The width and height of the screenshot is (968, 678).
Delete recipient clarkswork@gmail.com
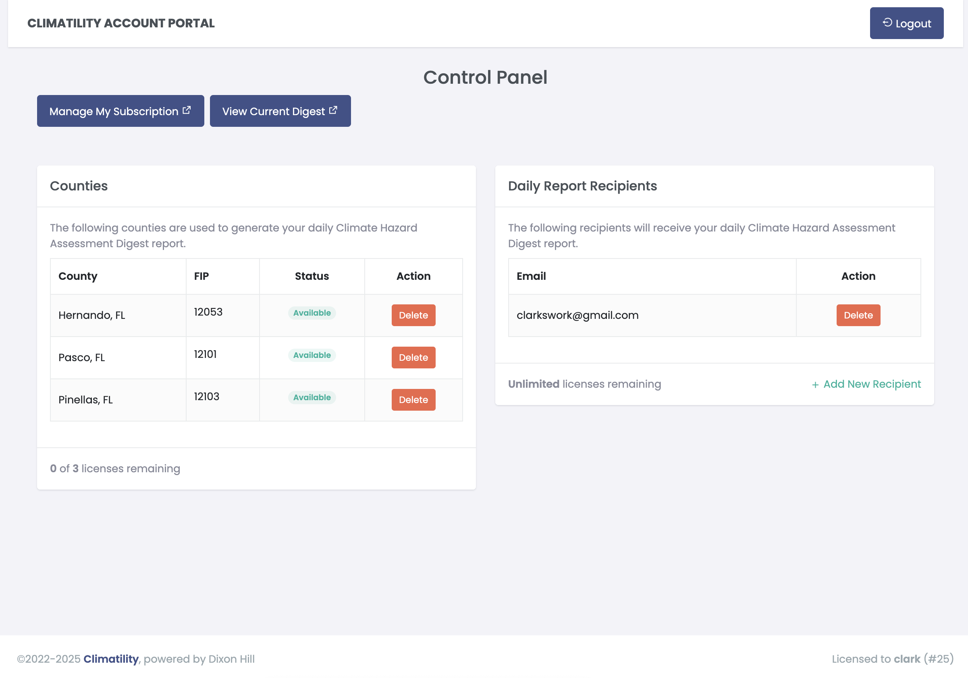[858, 315]
